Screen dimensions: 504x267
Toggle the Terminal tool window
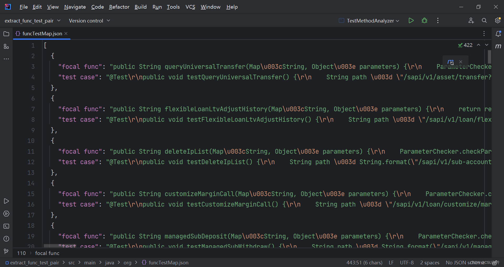[x=6, y=226]
